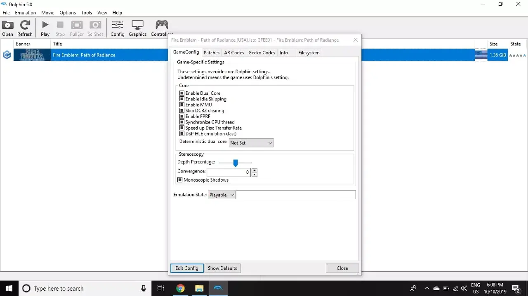Click the Close button in dialog
This screenshot has width=528, height=296.
(x=342, y=268)
